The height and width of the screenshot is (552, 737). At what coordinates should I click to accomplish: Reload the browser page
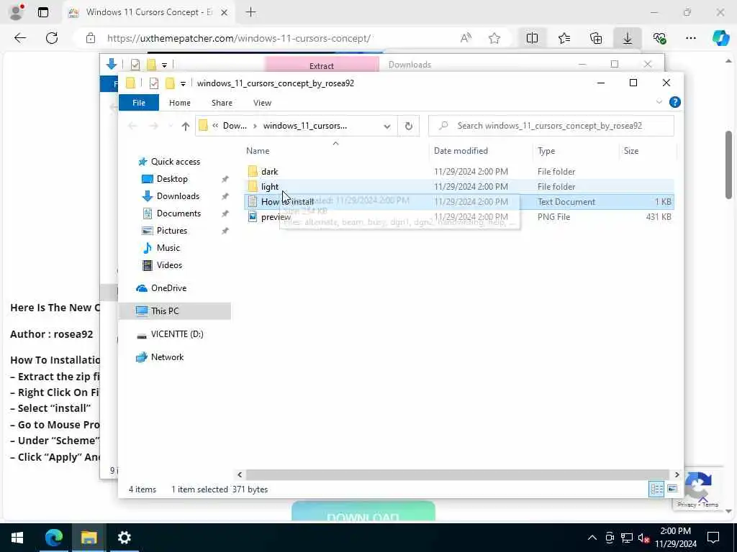click(52, 39)
